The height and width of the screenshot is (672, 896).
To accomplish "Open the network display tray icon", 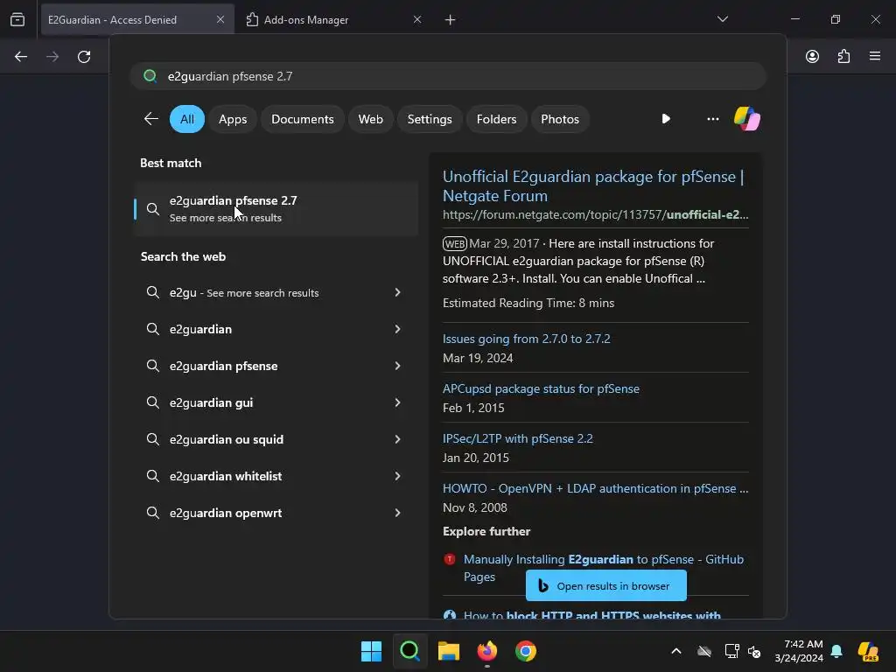I will pos(731,651).
